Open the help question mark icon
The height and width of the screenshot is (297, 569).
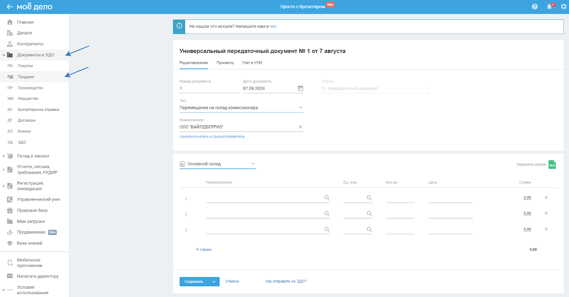(x=535, y=7)
